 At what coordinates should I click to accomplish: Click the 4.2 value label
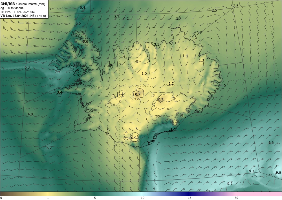(x=126, y=18)
